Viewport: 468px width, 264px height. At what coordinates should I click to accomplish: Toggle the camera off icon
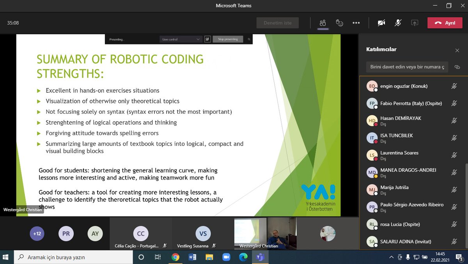click(381, 23)
